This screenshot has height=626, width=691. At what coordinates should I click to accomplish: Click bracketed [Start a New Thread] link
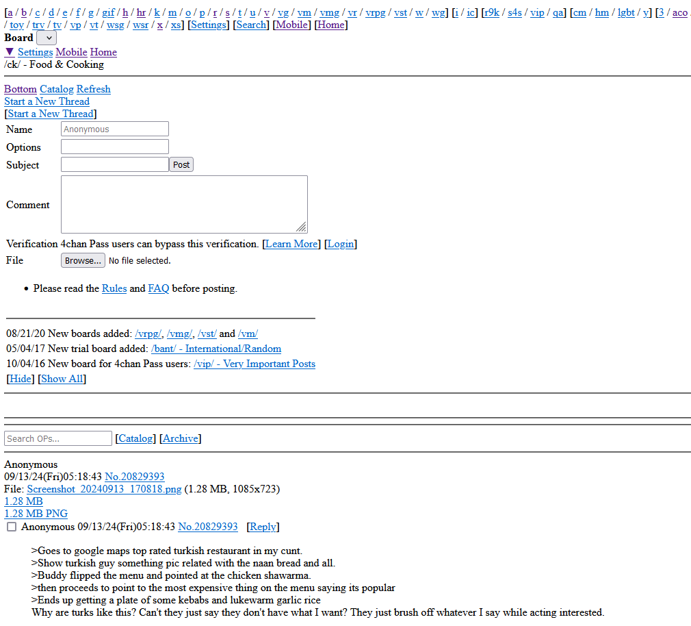click(x=51, y=114)
